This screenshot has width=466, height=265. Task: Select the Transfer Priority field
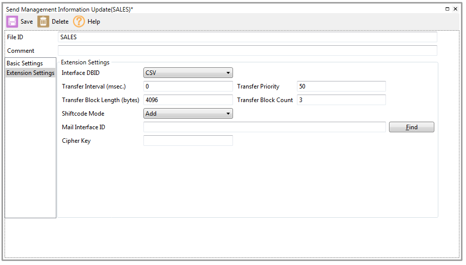point(341,86)
